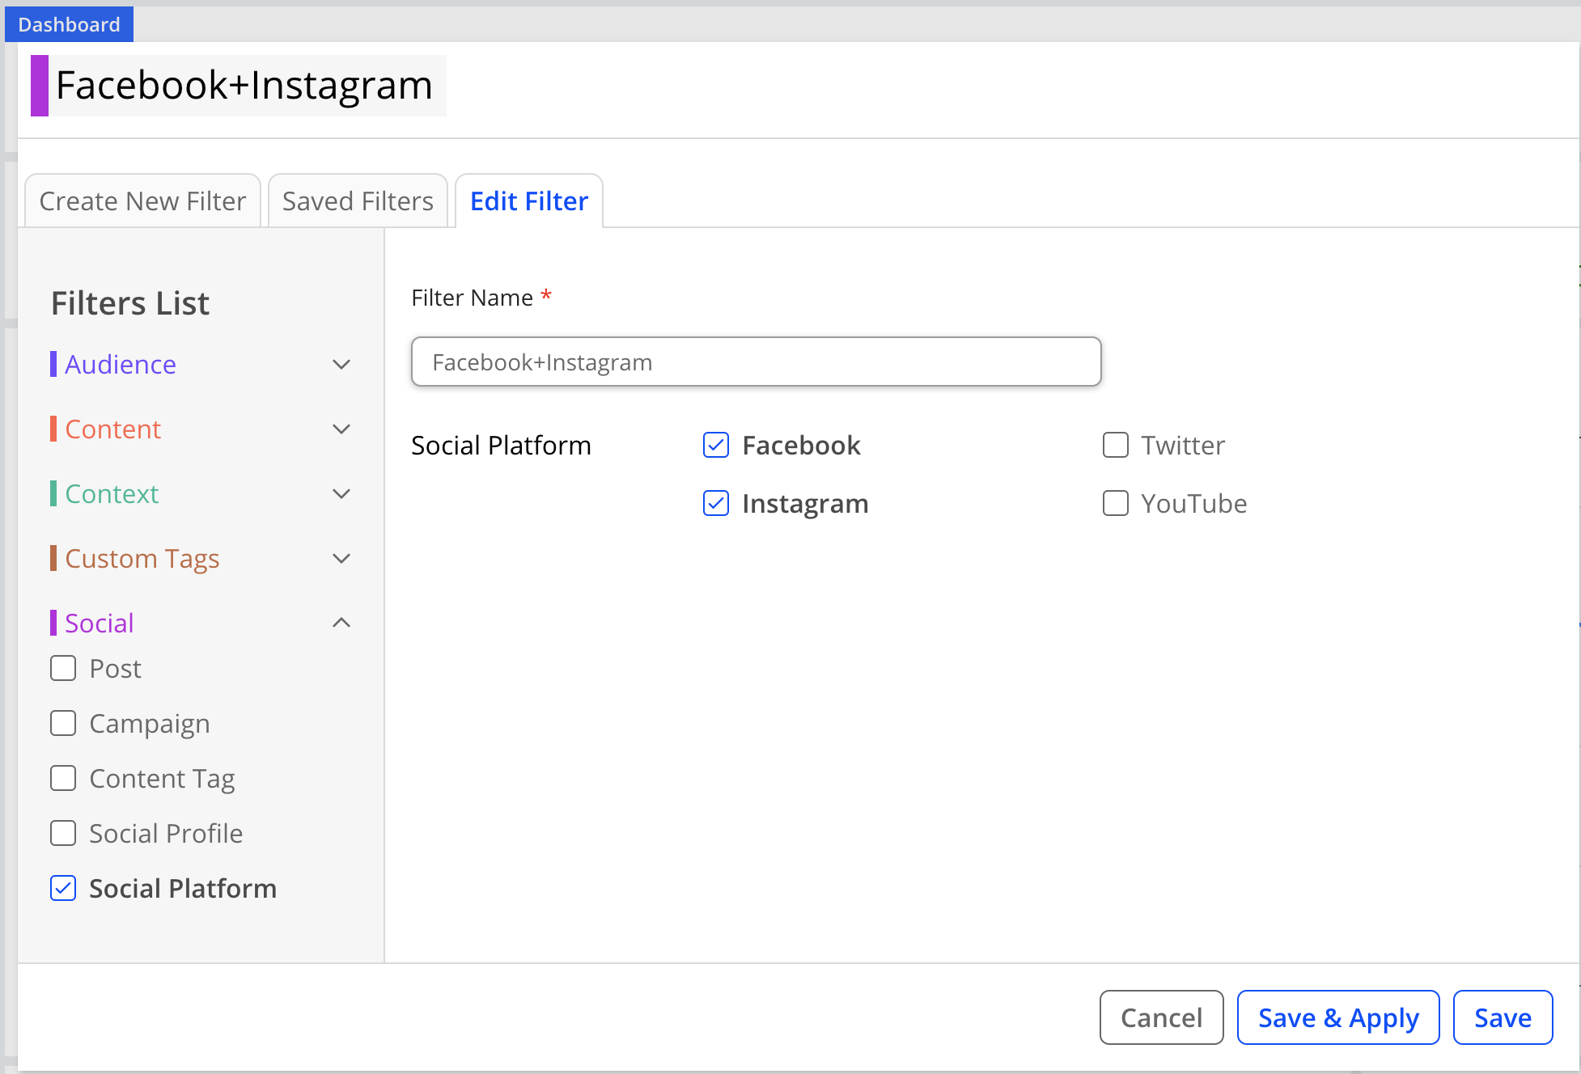1581x1074 pixels.
Task: Tick the YouTube platform checkbox
Action: [x=1116, y=504]
